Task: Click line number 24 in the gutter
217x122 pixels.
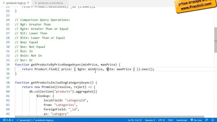Action: tap(8, 20)
